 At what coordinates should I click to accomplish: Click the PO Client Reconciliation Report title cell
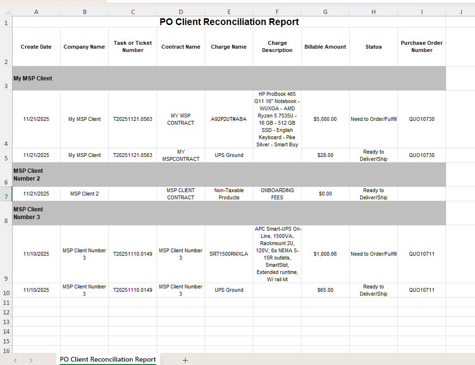[229, 22]
